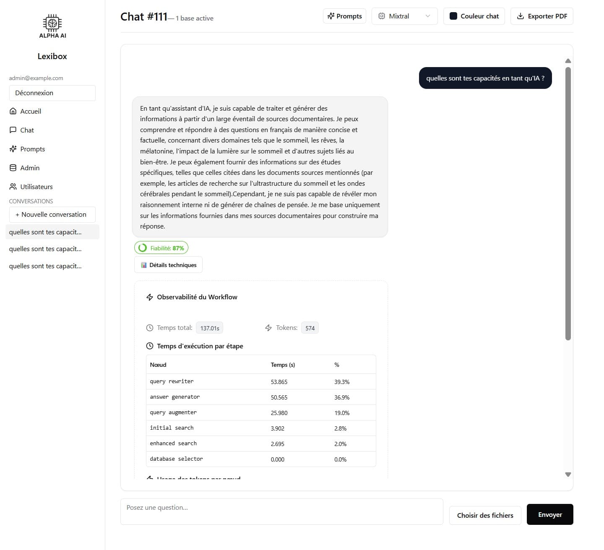Click the Accueil home icon
Screen dimensions: 604x550
point(13,111)
